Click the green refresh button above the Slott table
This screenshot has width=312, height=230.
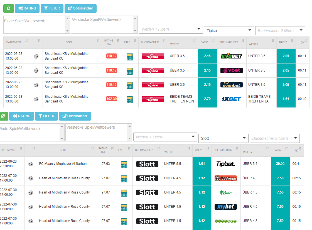(x=4, y=116)
